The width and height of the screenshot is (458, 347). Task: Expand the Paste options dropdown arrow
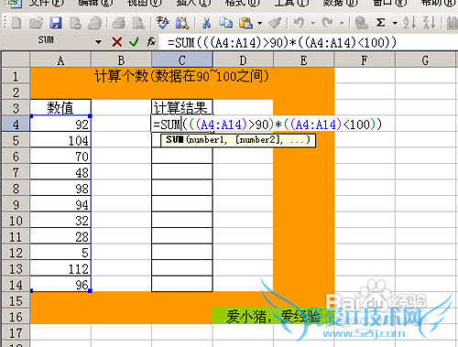click(260, 23)
